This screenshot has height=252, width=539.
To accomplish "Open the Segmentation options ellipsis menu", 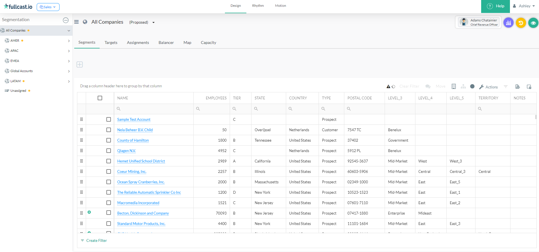I will pyautogui.click(x=66, y=20).
